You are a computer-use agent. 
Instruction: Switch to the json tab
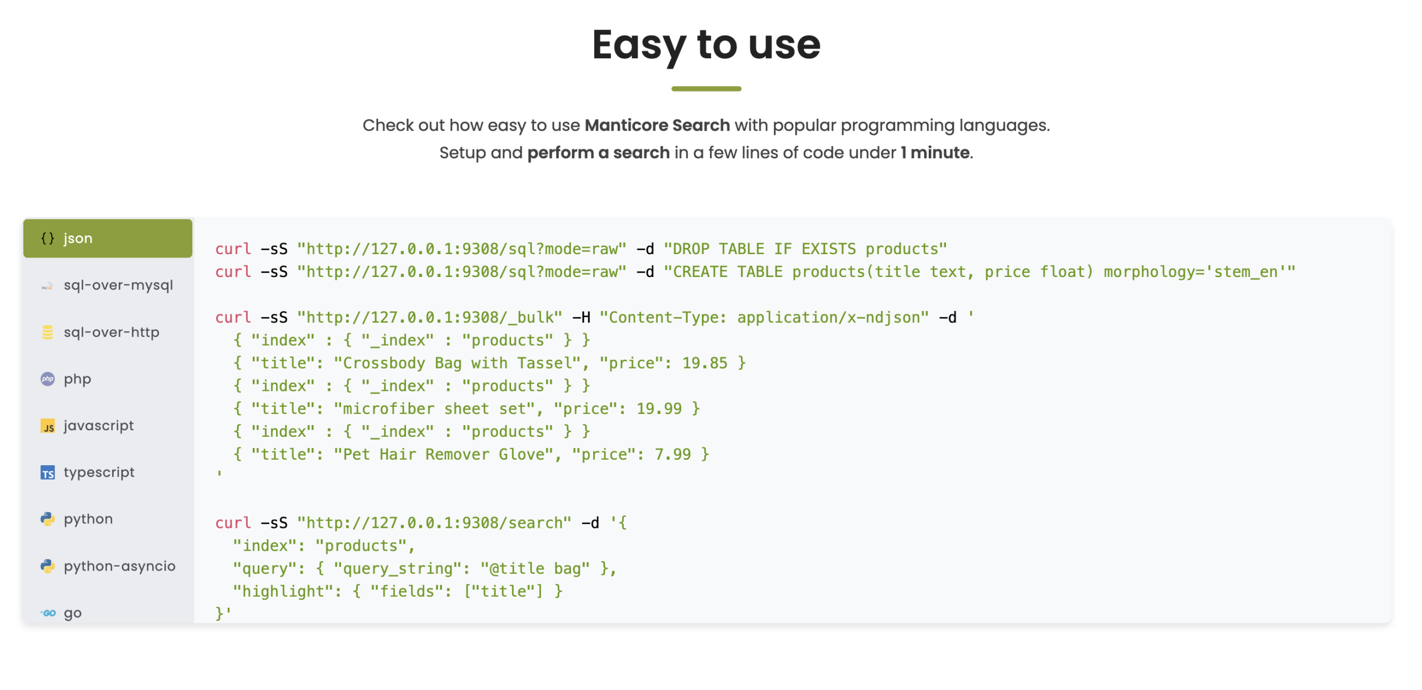tap(78, 239)
